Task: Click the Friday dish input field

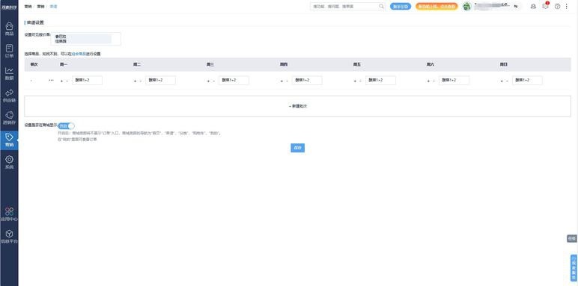Action: [x=380, y=80]
